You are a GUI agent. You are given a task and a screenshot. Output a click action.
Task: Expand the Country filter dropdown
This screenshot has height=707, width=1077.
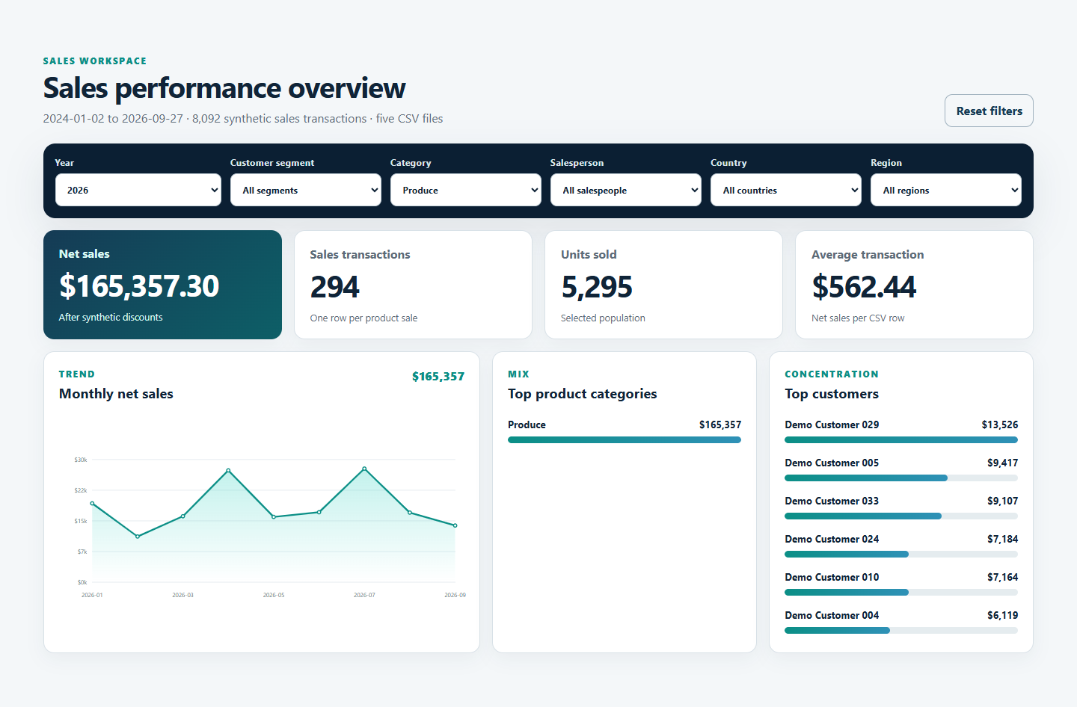[x=786, y=190]
